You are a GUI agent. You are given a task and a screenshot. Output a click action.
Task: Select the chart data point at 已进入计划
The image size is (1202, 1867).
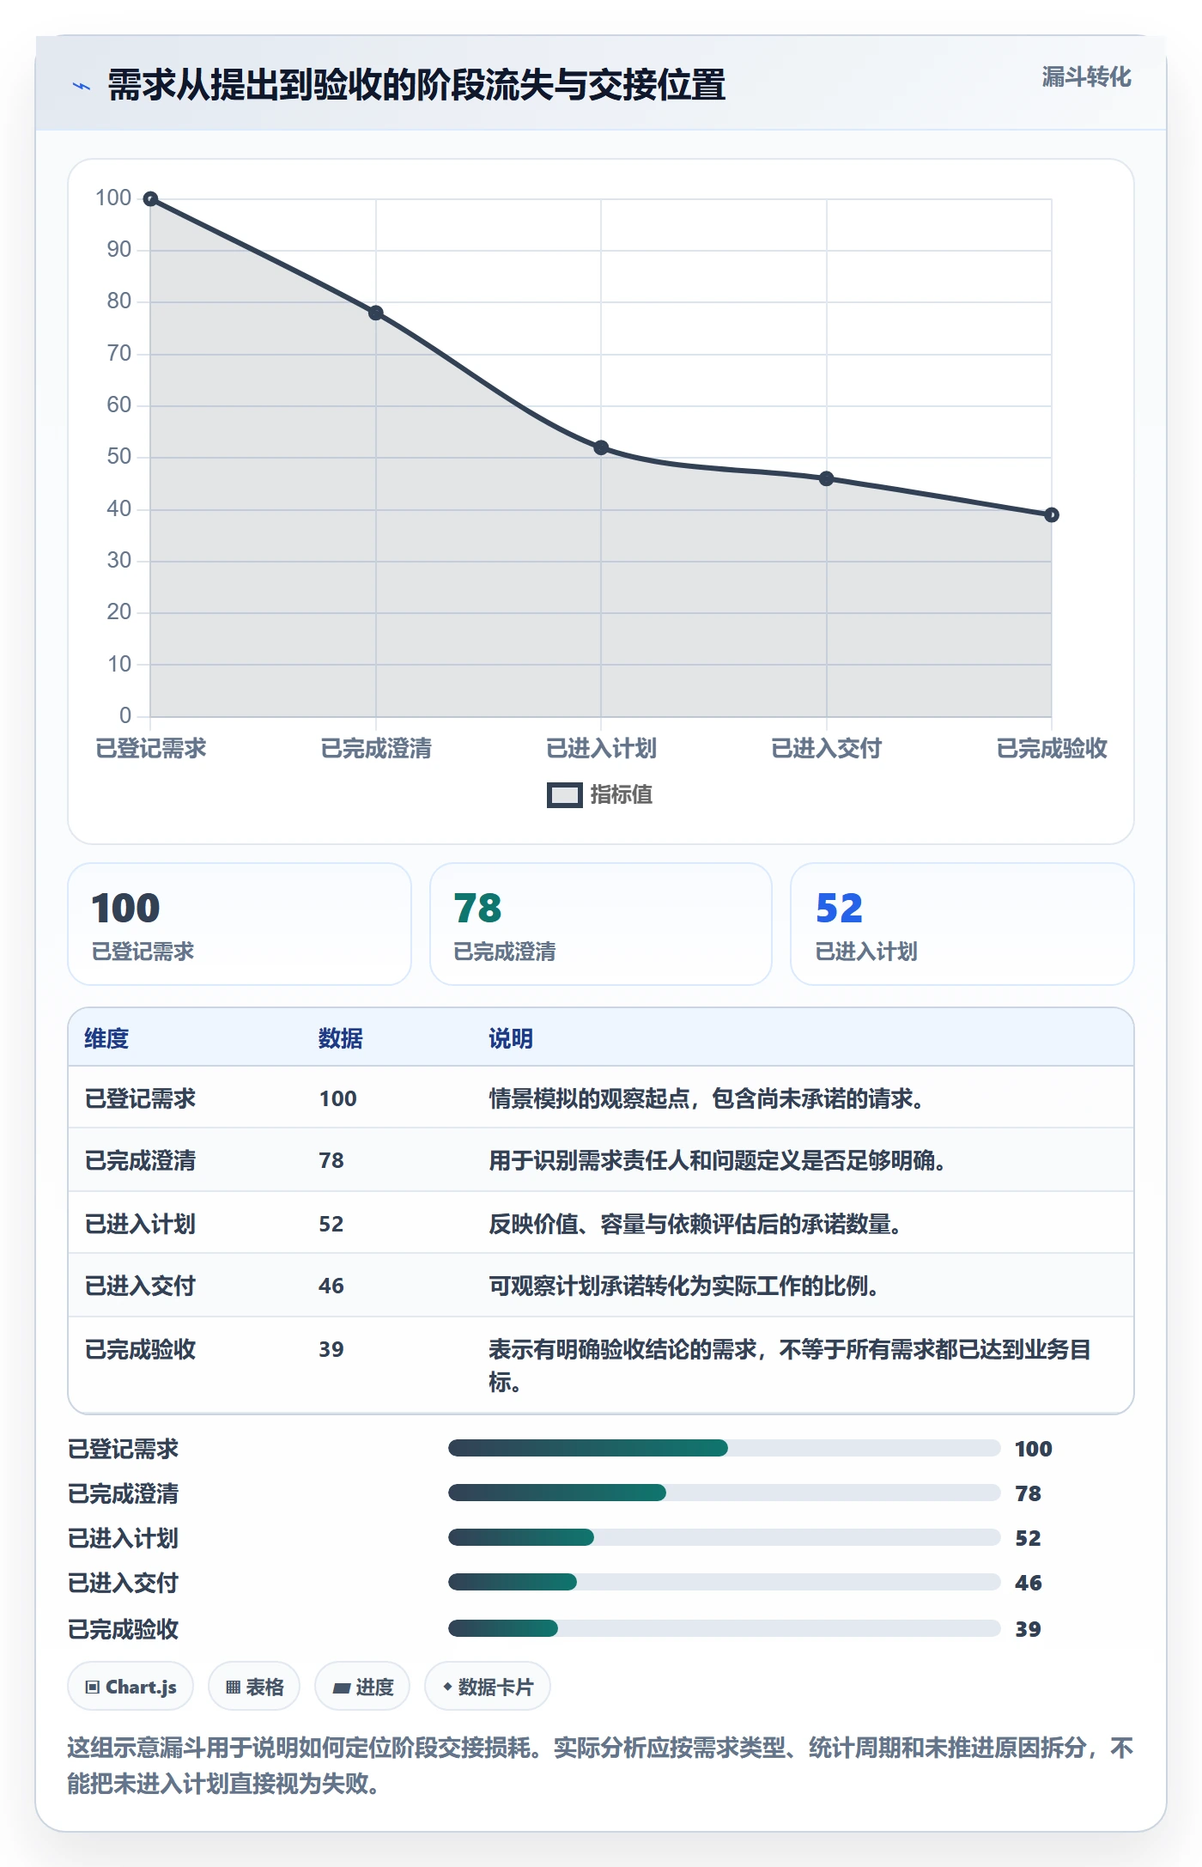point(601,447)
